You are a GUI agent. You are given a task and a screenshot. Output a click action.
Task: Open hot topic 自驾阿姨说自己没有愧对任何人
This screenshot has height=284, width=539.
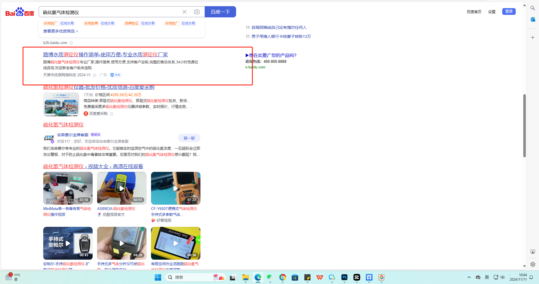[279, 27]
